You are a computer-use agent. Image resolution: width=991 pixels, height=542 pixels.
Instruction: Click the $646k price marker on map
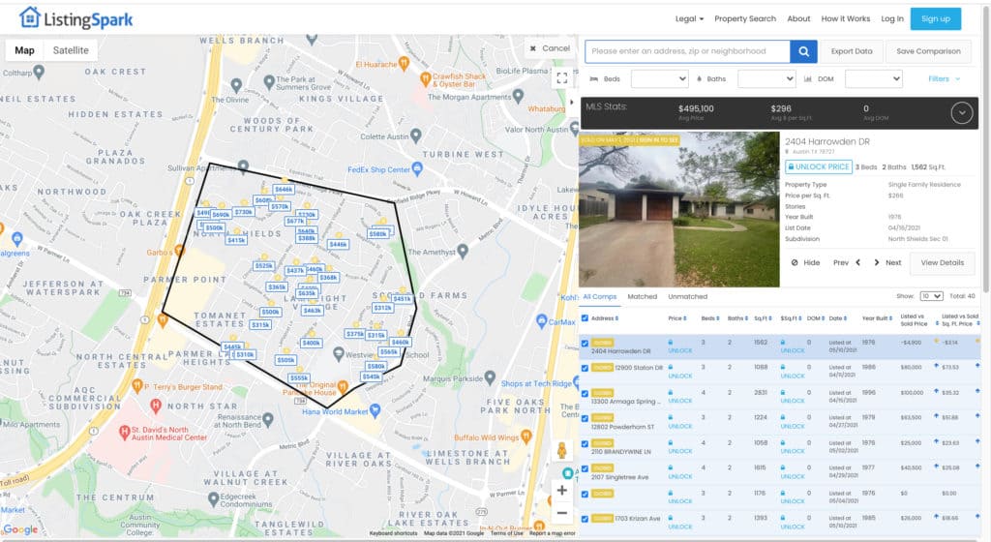[284, 189]
